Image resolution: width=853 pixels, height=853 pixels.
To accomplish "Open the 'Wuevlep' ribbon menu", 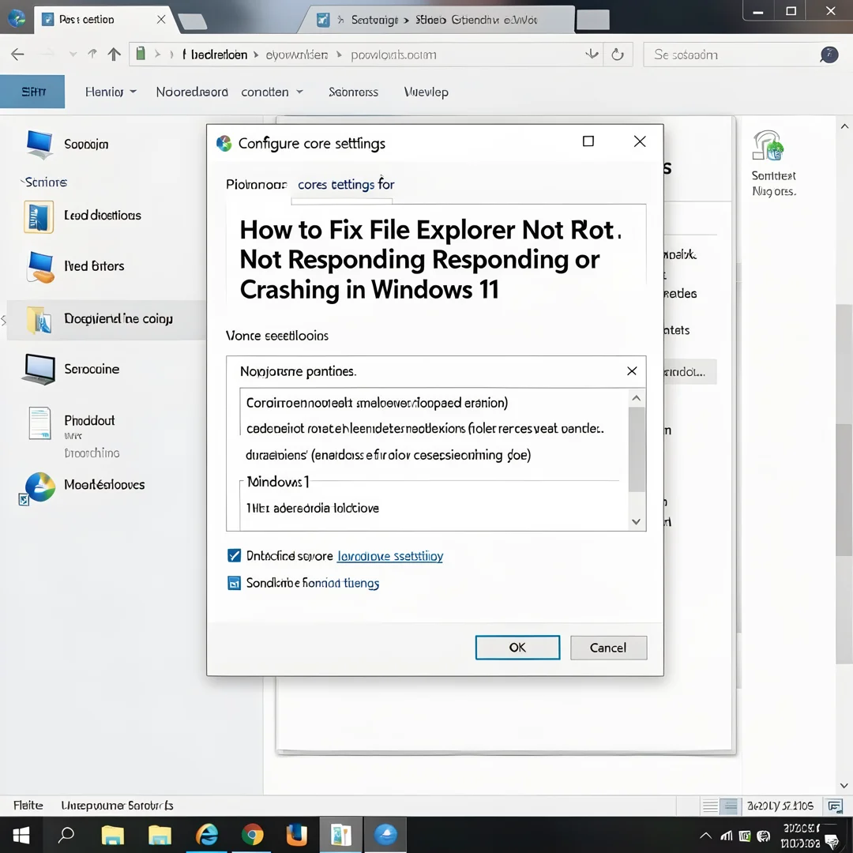I will click(426, 92).
